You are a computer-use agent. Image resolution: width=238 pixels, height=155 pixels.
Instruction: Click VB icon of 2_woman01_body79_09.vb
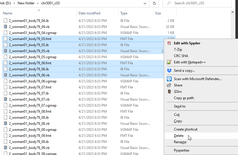[6, 148]
